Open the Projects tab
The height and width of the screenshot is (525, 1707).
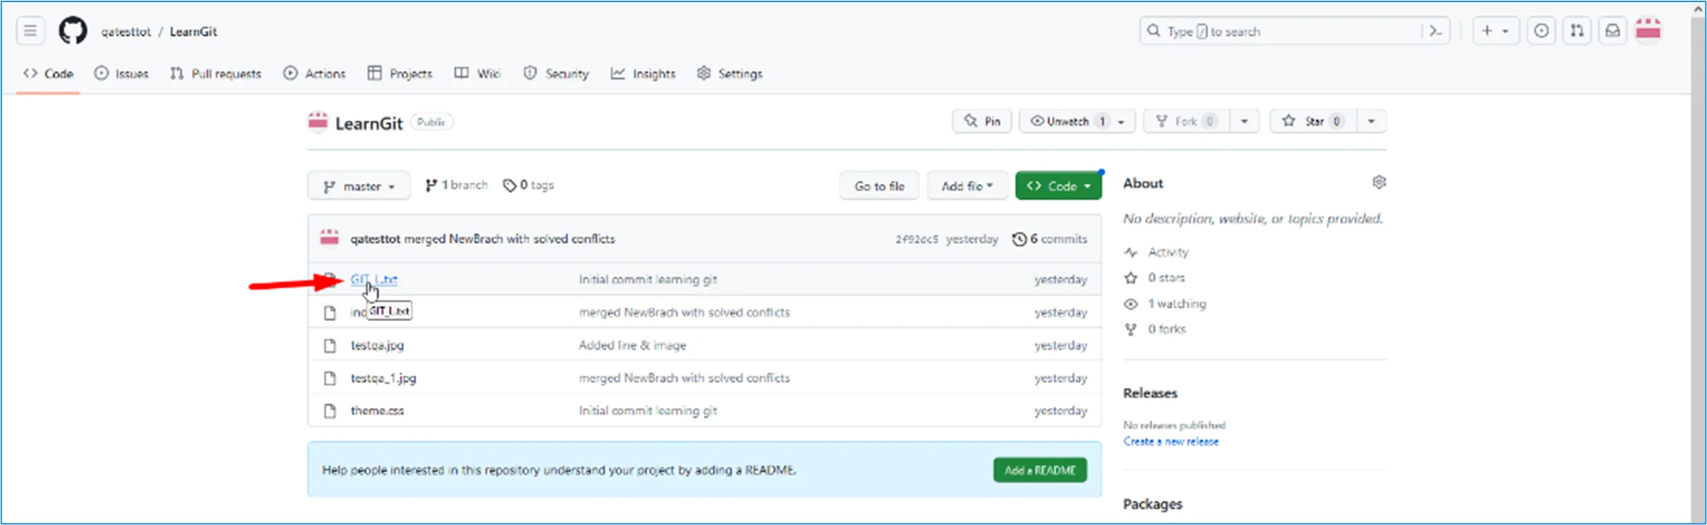pos(400,74)
